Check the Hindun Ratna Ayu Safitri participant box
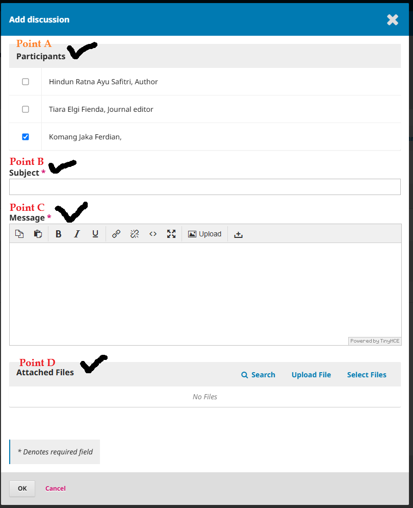The height and width of the screenshot is (508, 413). pyautogui.click(x=25, y=82)
